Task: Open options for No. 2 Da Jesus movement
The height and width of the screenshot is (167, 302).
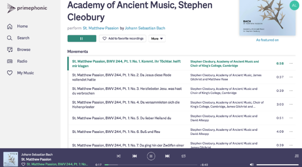Action: [291, 77]
